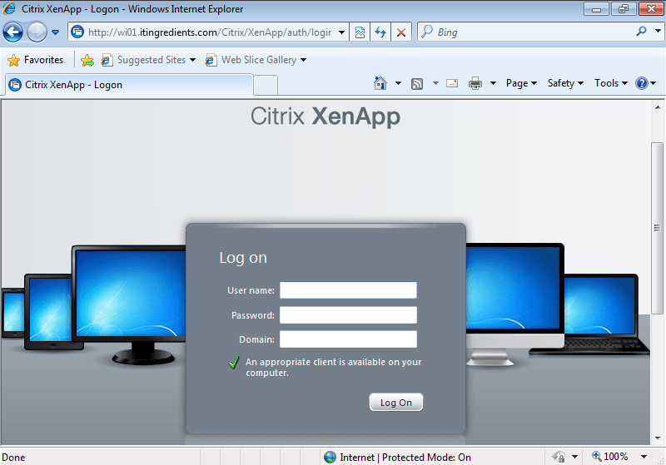Click the Add to Favorites Bar icon

87,60
